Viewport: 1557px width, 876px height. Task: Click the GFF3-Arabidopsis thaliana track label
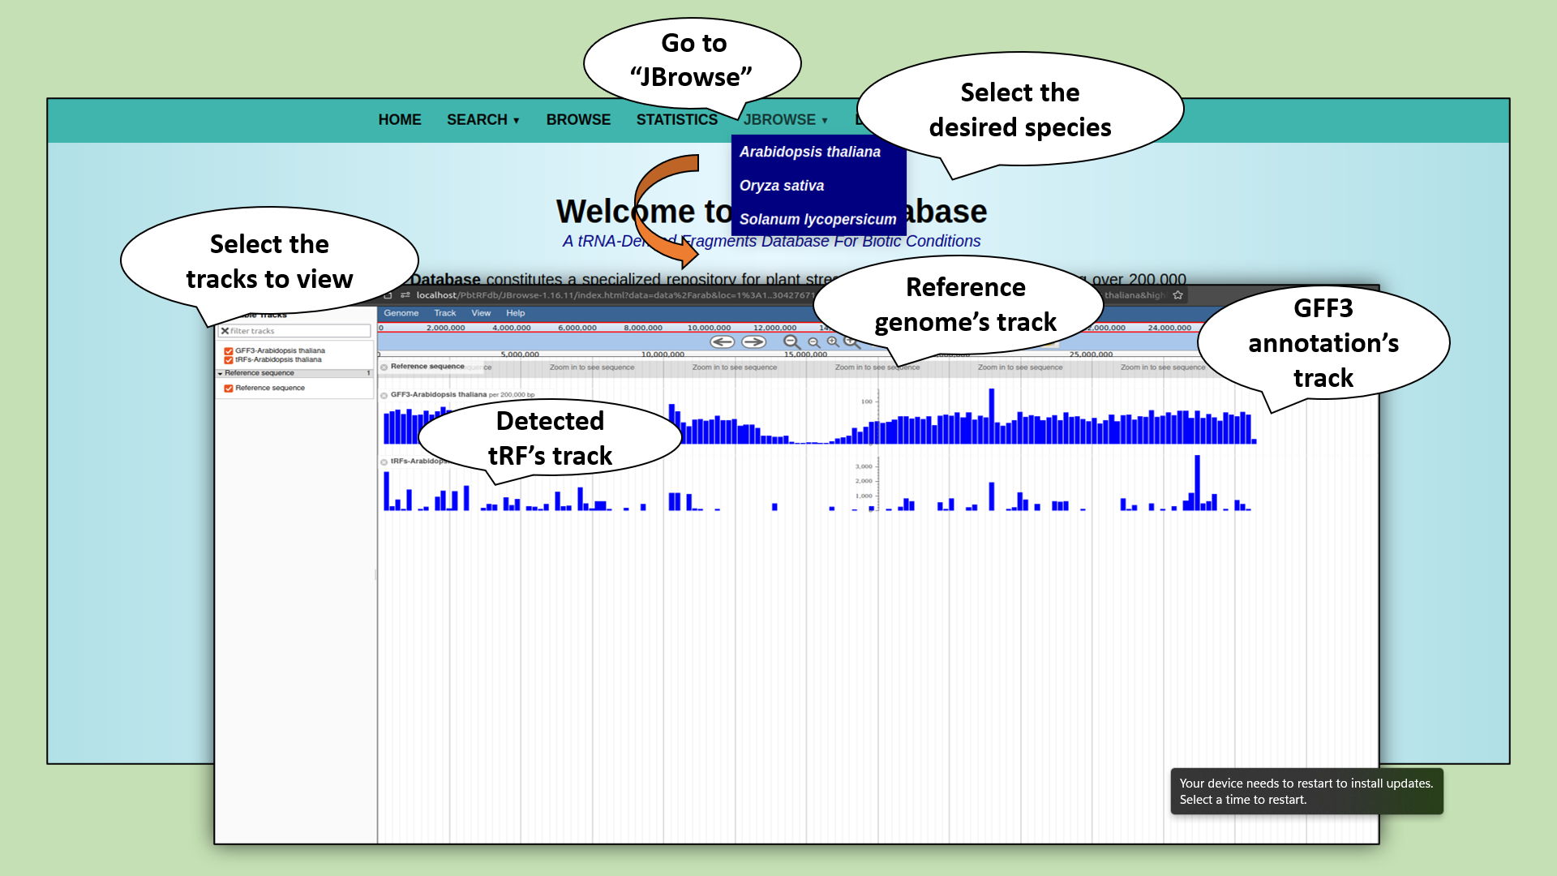(x=439, y=395)
